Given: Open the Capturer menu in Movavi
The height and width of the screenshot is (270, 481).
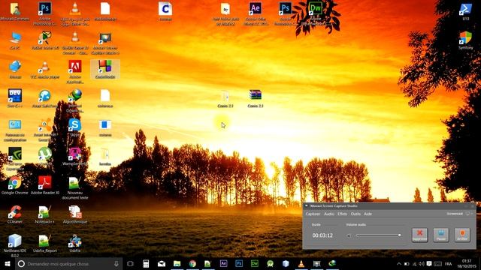Looking at the screenshot, I should click(313, 214).
